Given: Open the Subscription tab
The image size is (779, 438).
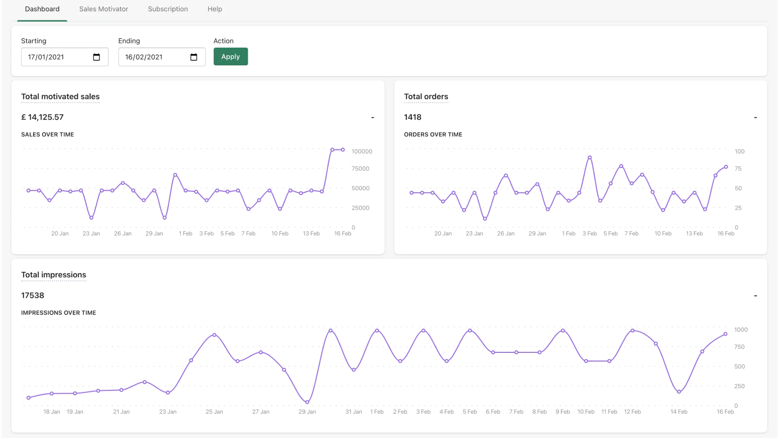Looking at the screenshot, I should pyautogui.click(x=168, y=9).
